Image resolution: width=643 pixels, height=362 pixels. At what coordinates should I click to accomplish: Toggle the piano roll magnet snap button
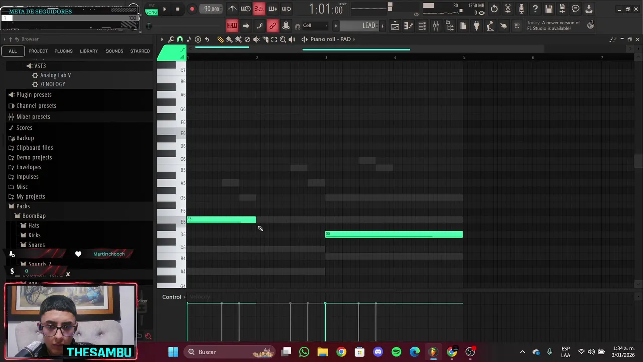coord(180,39)
